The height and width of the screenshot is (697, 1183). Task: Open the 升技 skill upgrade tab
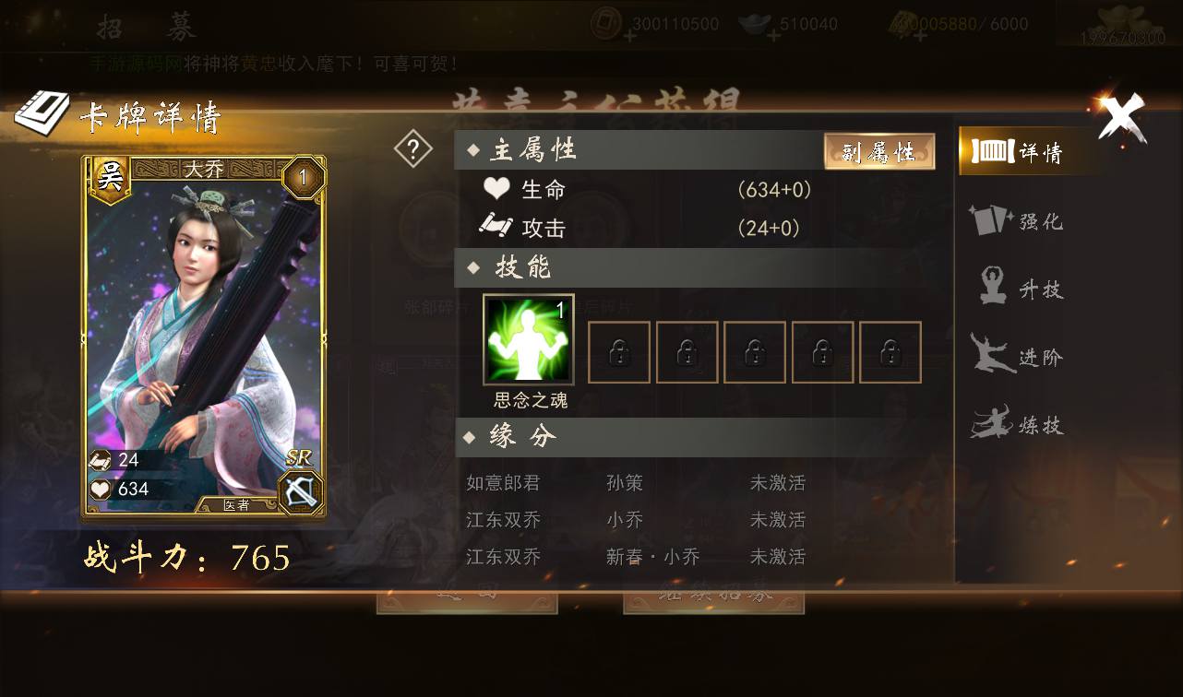(x=1018, y=289)
